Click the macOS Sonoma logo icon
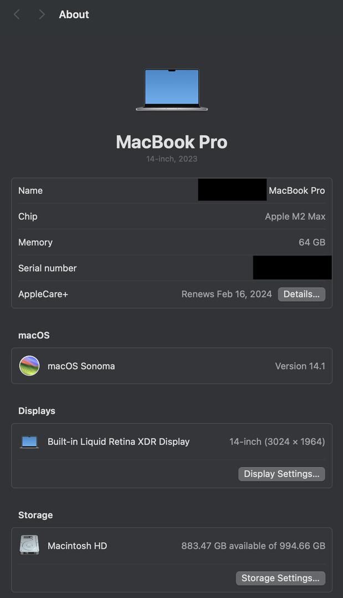Screen dimensions: 343x598 [x=29, y=366]
